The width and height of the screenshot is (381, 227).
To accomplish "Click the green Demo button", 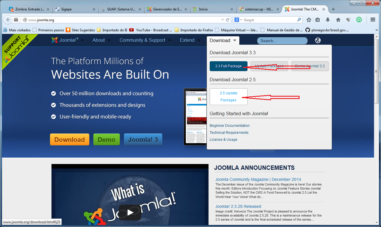I will coord(106,140).
